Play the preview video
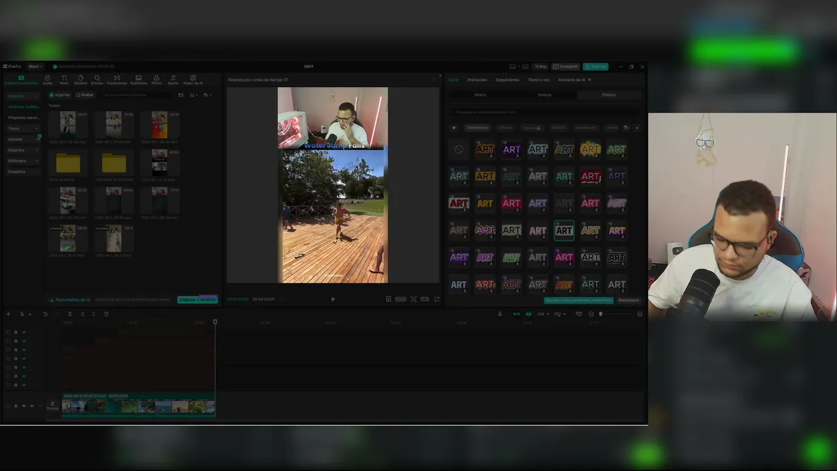Screen dimensions: 837x471 333,299
